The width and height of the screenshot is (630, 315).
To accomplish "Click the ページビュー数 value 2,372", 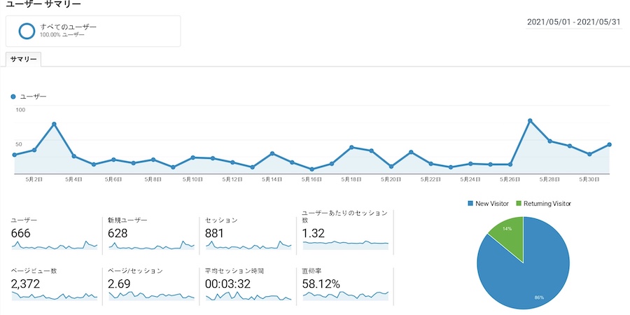I will [x=26, y=284].
